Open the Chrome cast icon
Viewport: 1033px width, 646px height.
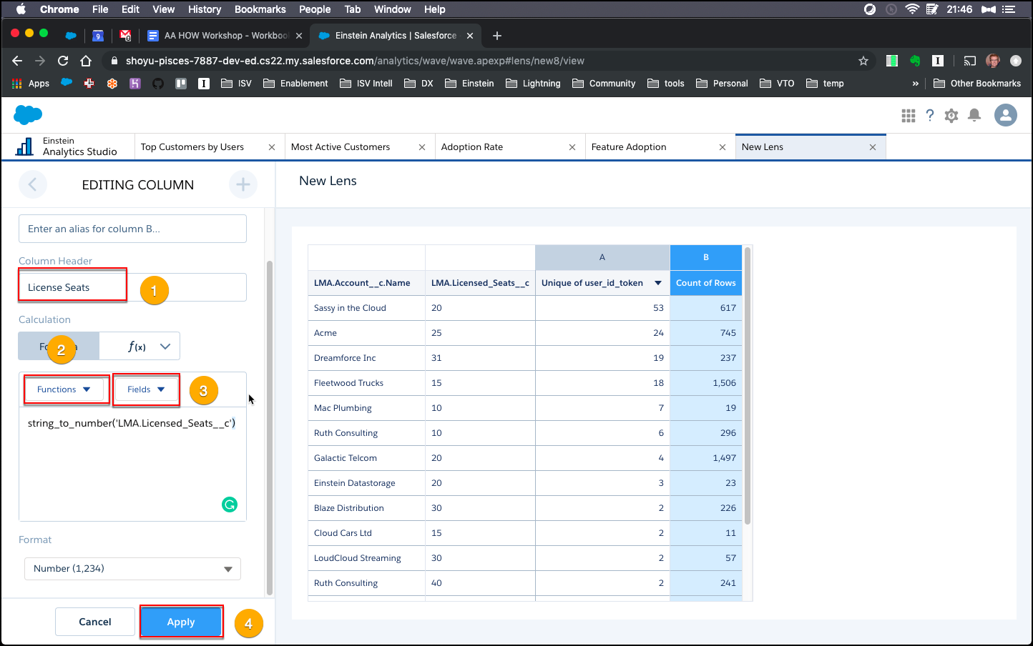pos(969,61)
